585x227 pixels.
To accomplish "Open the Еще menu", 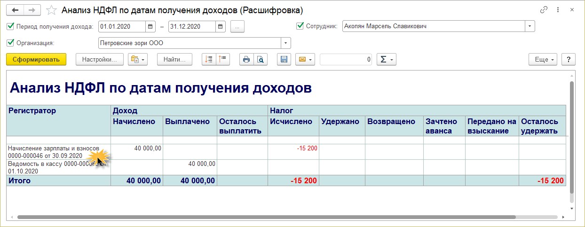I will [544, 60].
